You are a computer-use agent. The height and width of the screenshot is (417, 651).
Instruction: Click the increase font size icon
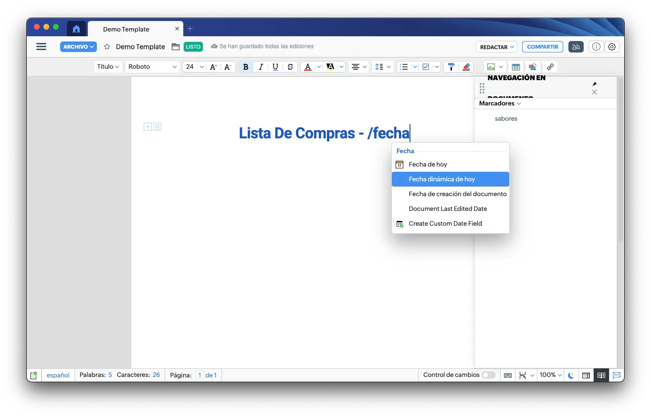pyautogui.click(x=213, y=67)
